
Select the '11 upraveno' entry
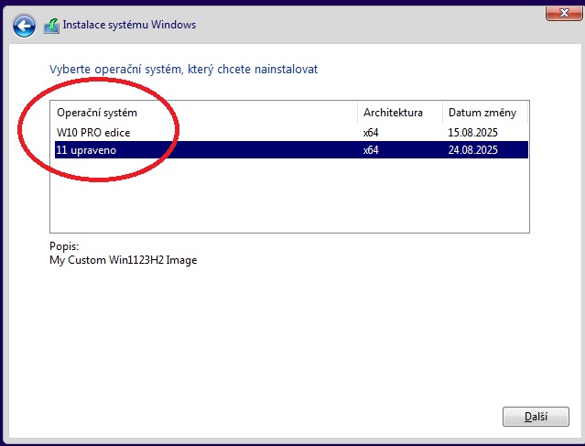(x=86, y=150)
